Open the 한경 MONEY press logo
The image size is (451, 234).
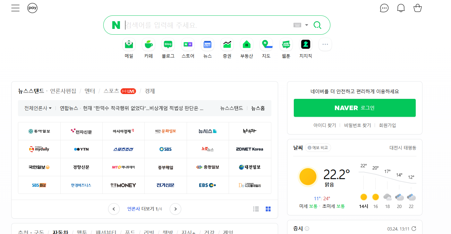(x=123, y=185)
